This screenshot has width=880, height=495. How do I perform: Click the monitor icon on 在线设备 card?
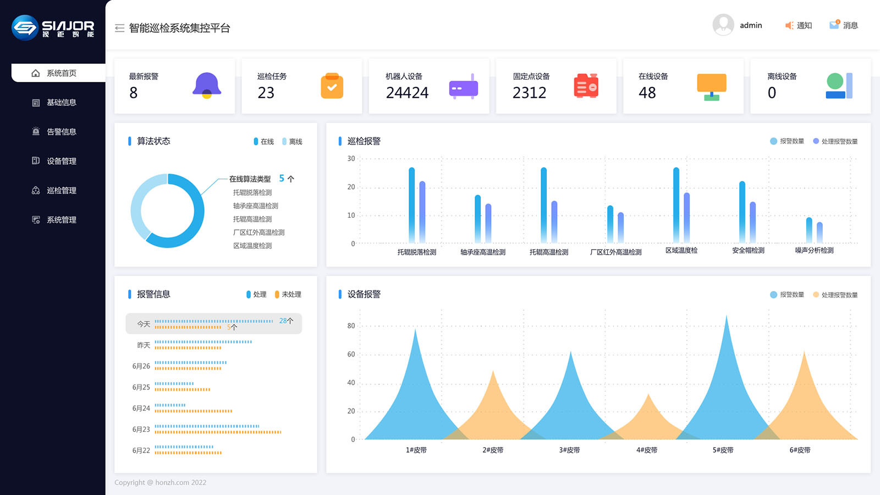712,86
